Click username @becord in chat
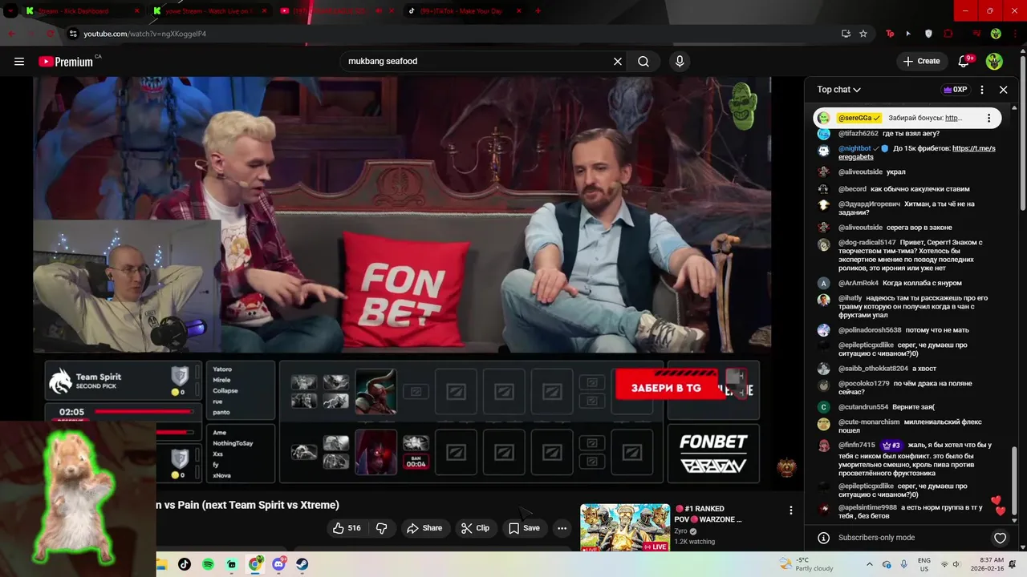Image resolution: width=1027 pixels, height=577 pixels. pos(852,189)
